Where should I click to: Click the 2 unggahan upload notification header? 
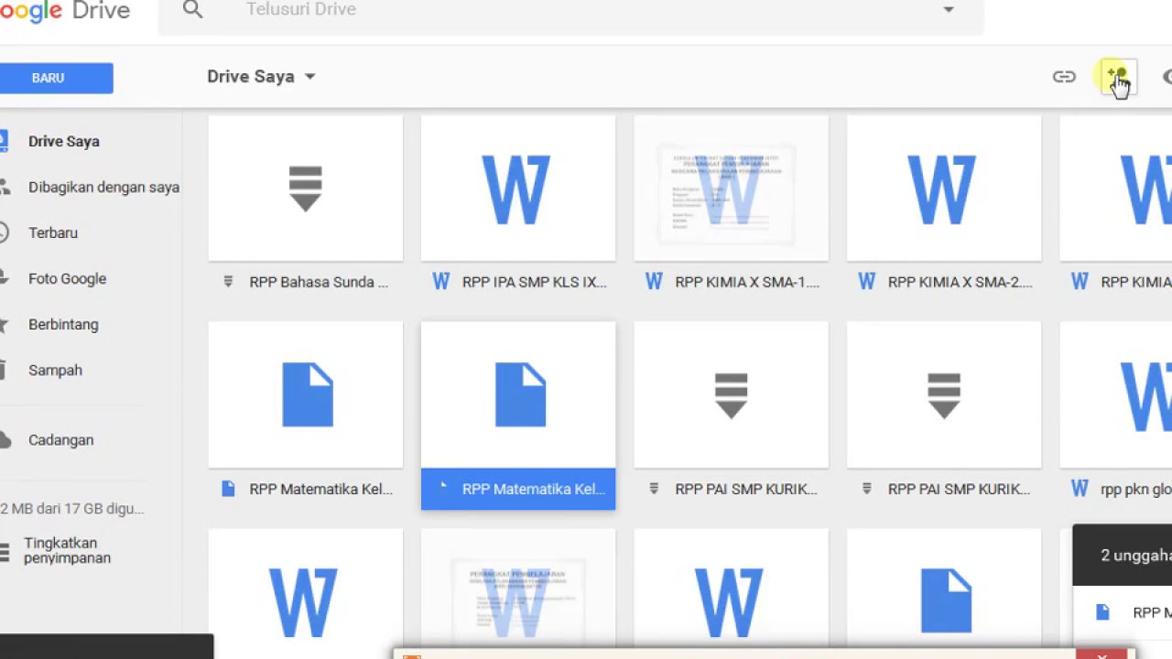coord(1123,555)
